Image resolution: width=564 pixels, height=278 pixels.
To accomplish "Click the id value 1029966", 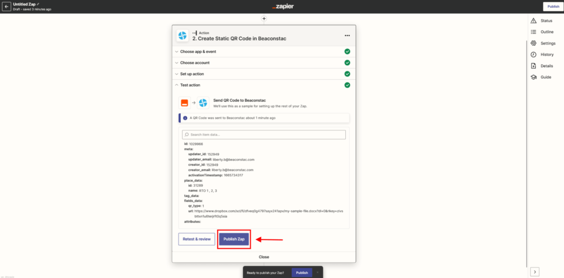I will click(x=196, y=144).
